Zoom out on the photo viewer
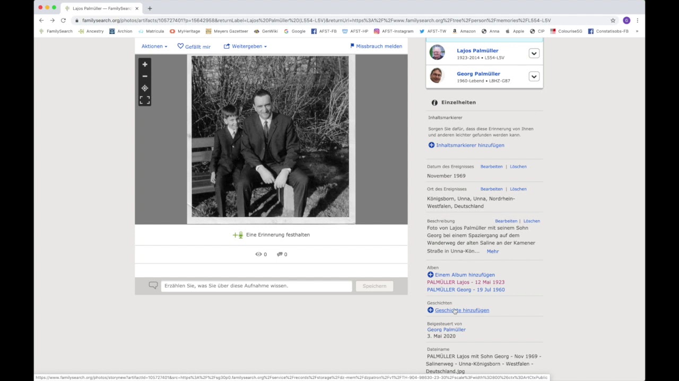Image resolution: width=679 pixels, height=381 pixels. tap(145, 76)
